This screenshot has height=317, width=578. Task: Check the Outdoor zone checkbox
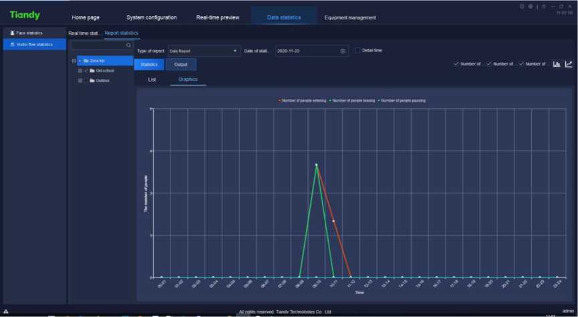click(x=86, y=81)
